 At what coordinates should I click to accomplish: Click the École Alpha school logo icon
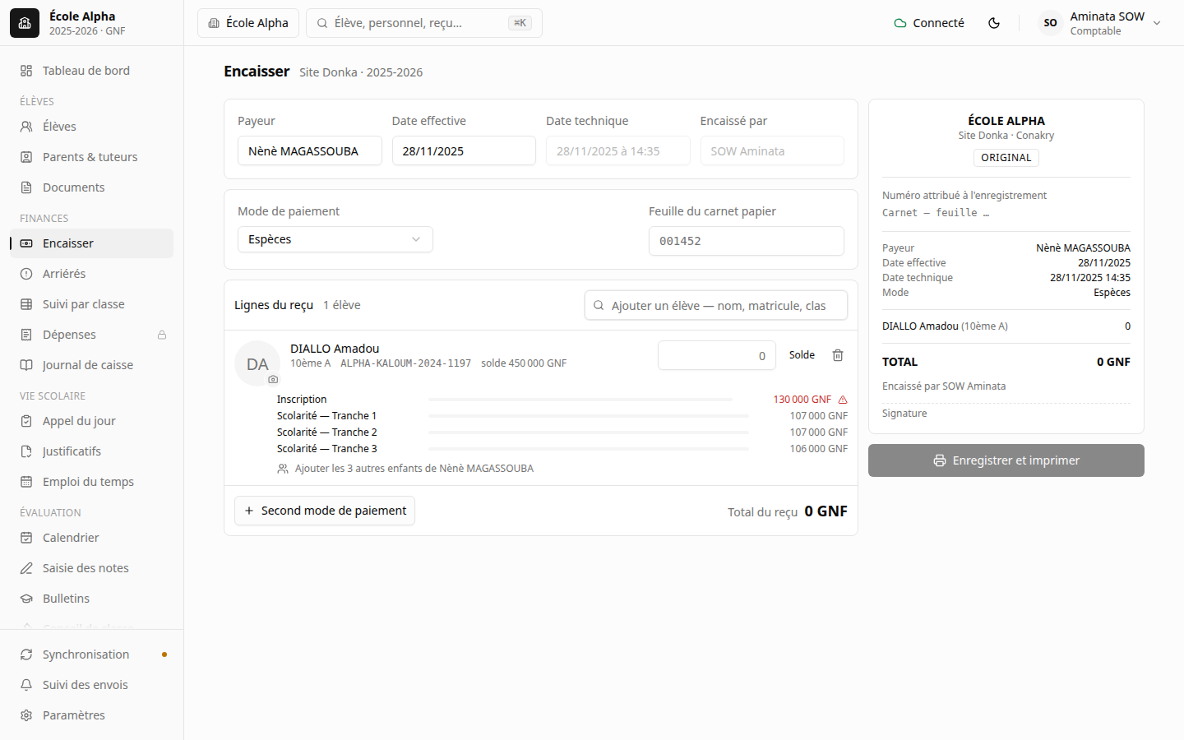(25, 23)
